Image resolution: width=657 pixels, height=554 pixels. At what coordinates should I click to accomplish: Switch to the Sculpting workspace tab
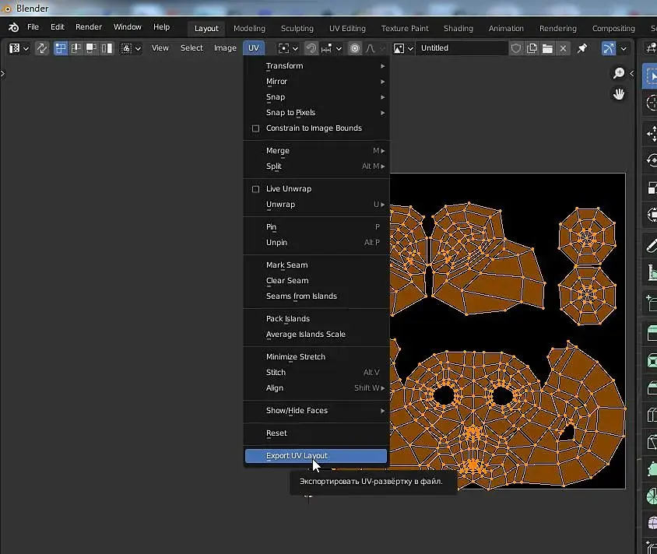pos(297,28)
